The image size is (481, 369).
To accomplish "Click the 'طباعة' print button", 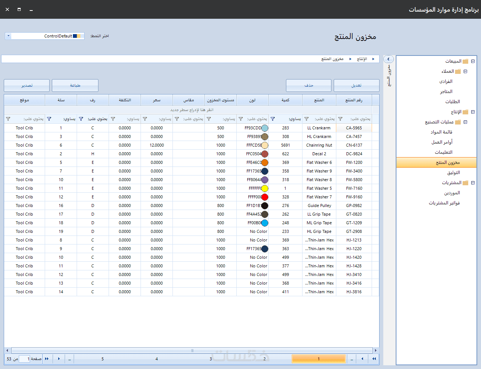I will (x=75, y=85).
